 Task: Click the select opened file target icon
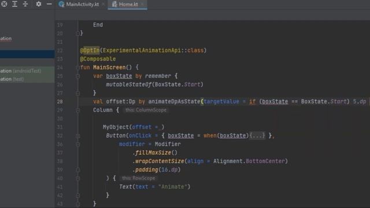pos(4,4)
